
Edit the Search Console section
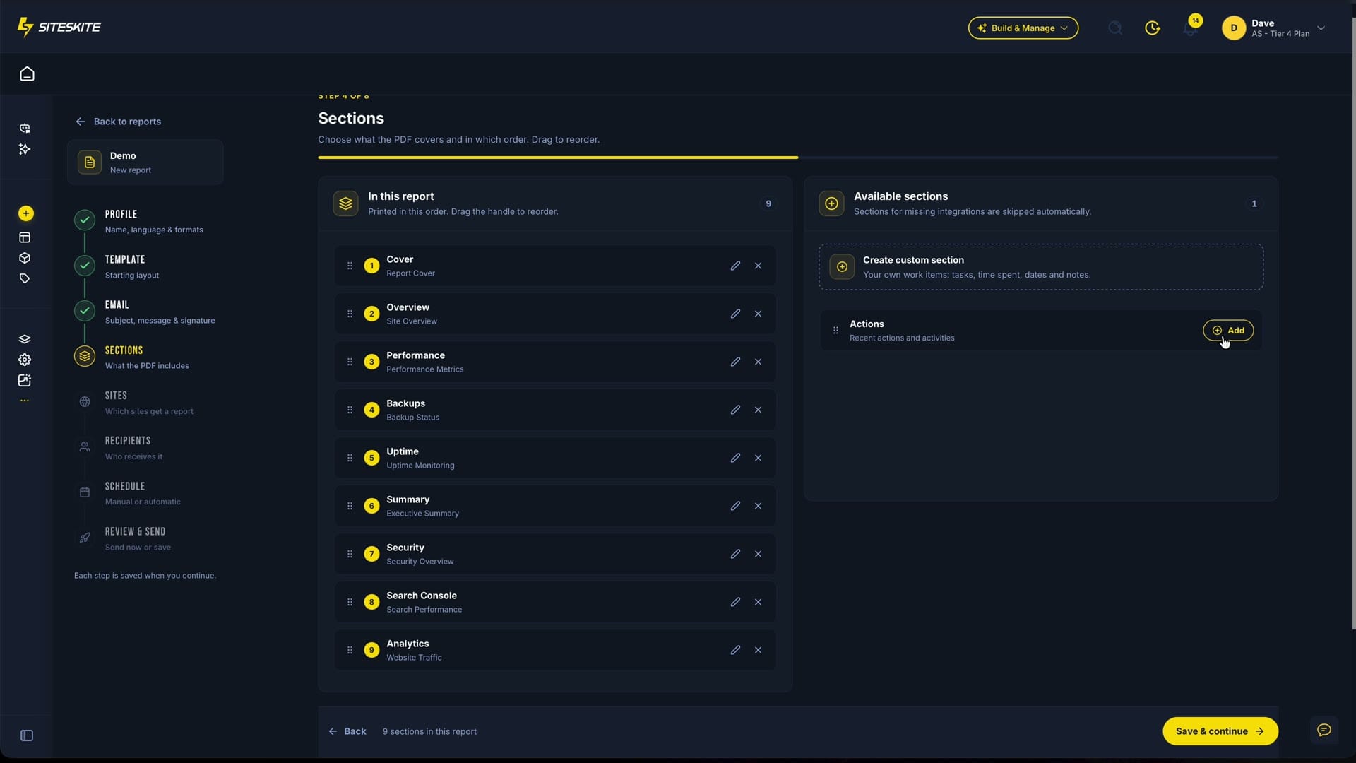pyautogui.click(x=735, y=602)
